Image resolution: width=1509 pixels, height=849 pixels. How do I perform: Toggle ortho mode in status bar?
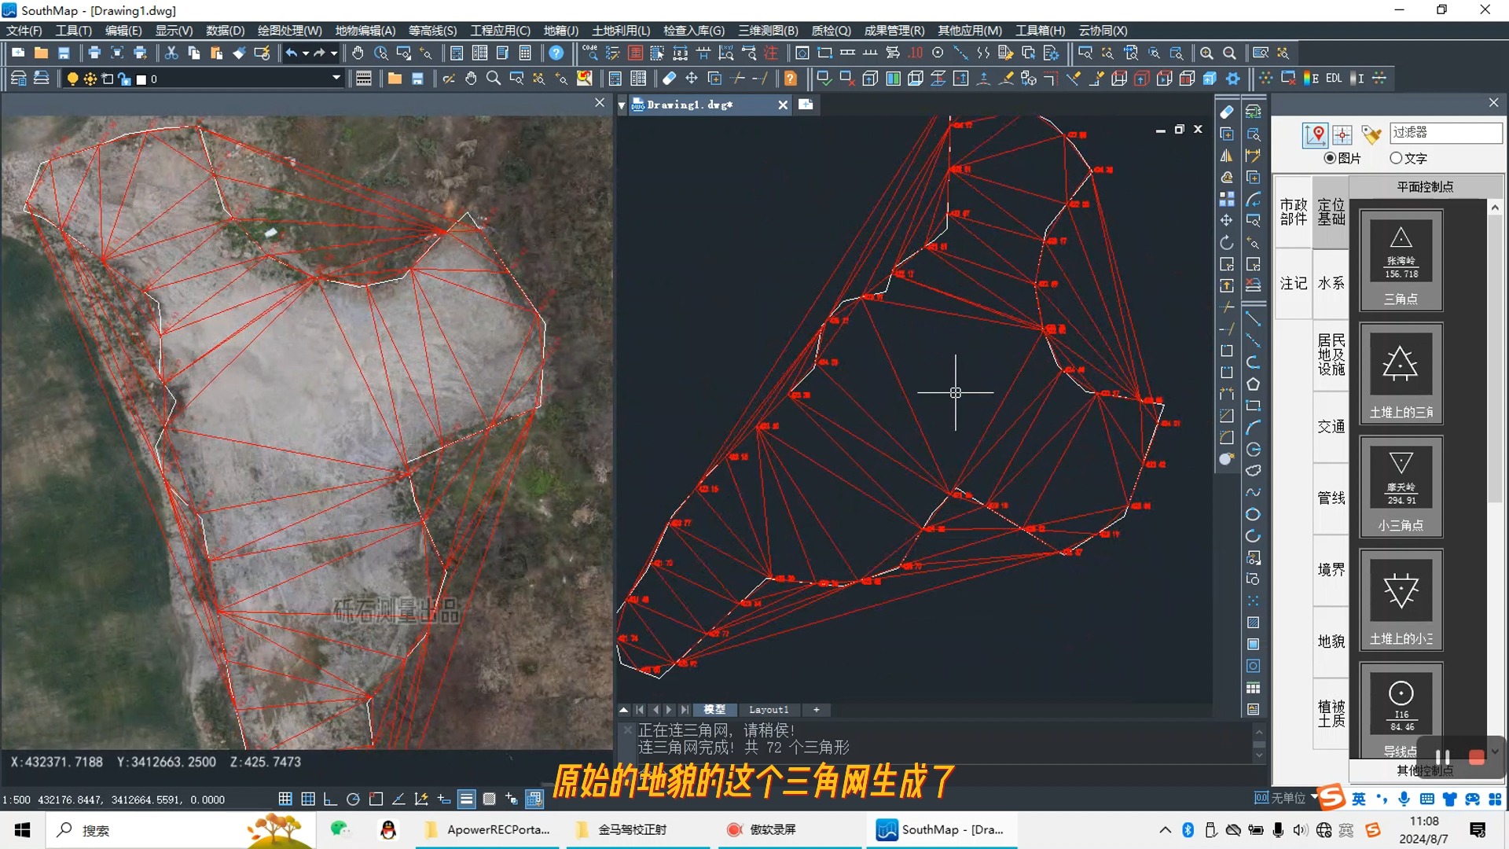pos(330,799)
